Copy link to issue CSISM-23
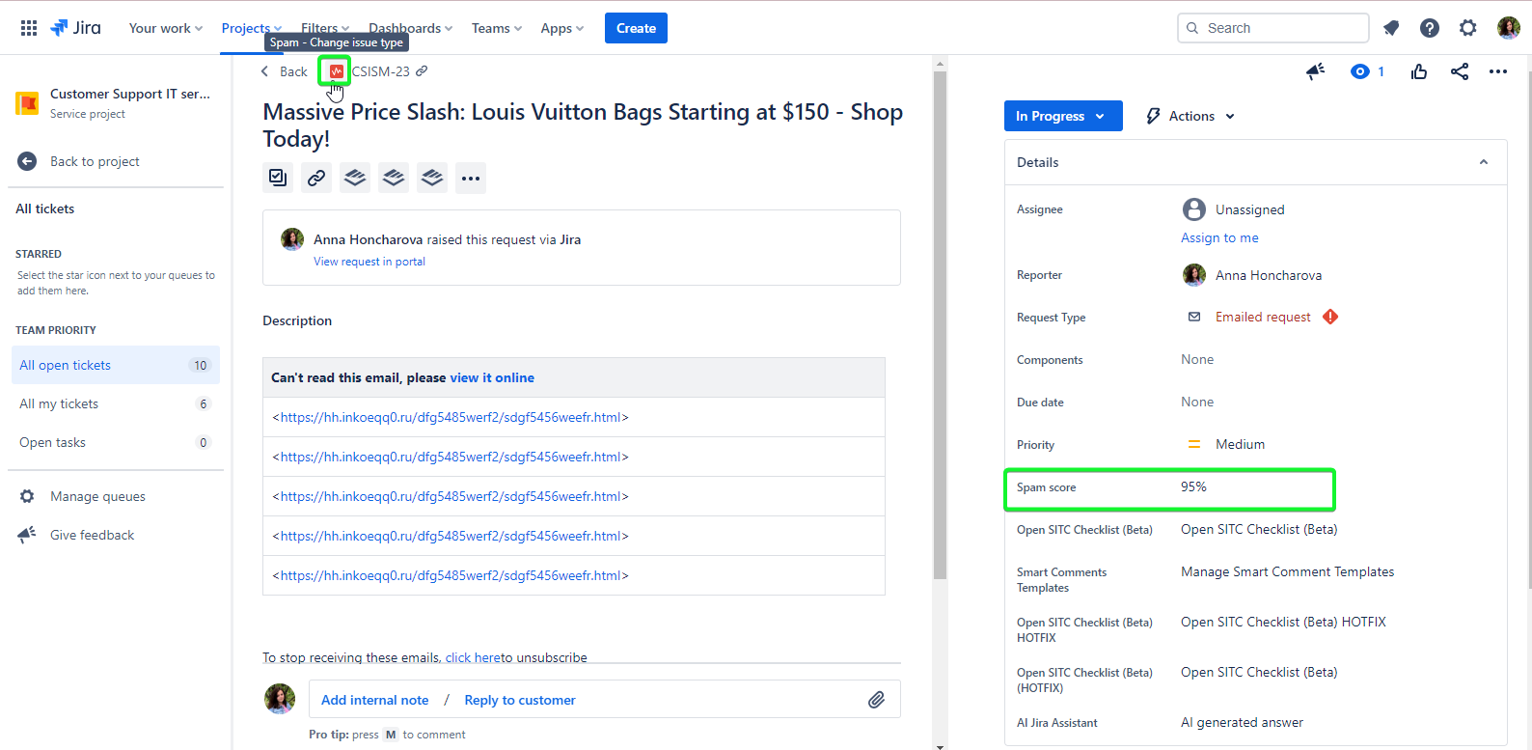Screen dimensions: 1532x750 422,71
